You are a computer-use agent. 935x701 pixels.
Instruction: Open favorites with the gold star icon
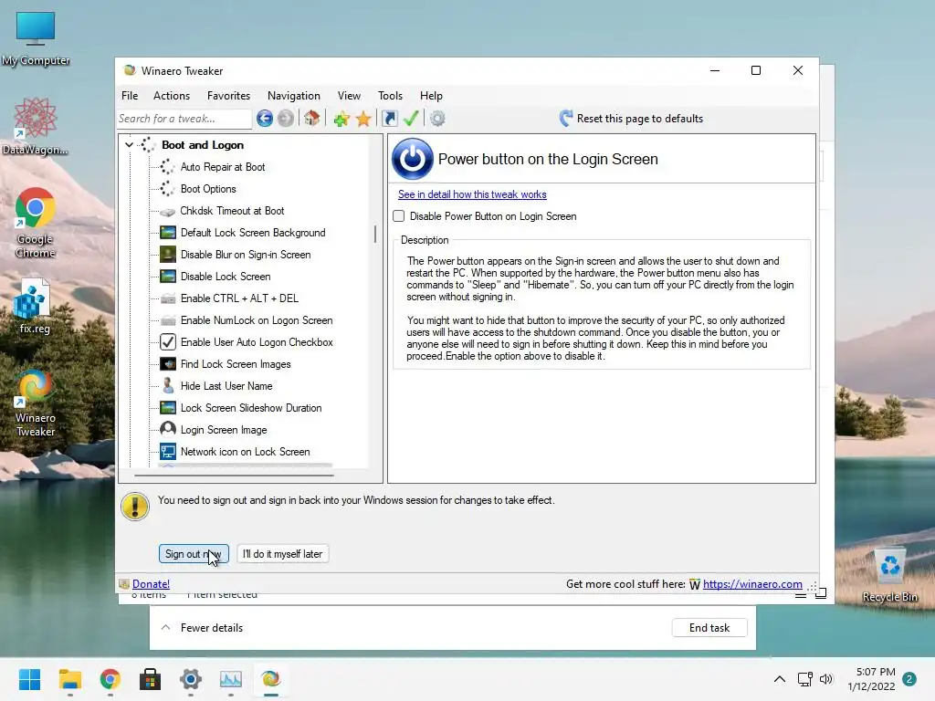pos(363,119)
